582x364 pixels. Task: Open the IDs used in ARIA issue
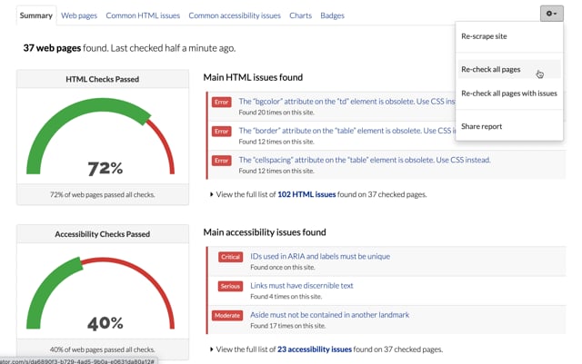(320, 256)
